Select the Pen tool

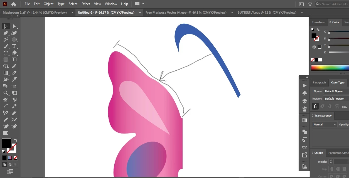6,33
